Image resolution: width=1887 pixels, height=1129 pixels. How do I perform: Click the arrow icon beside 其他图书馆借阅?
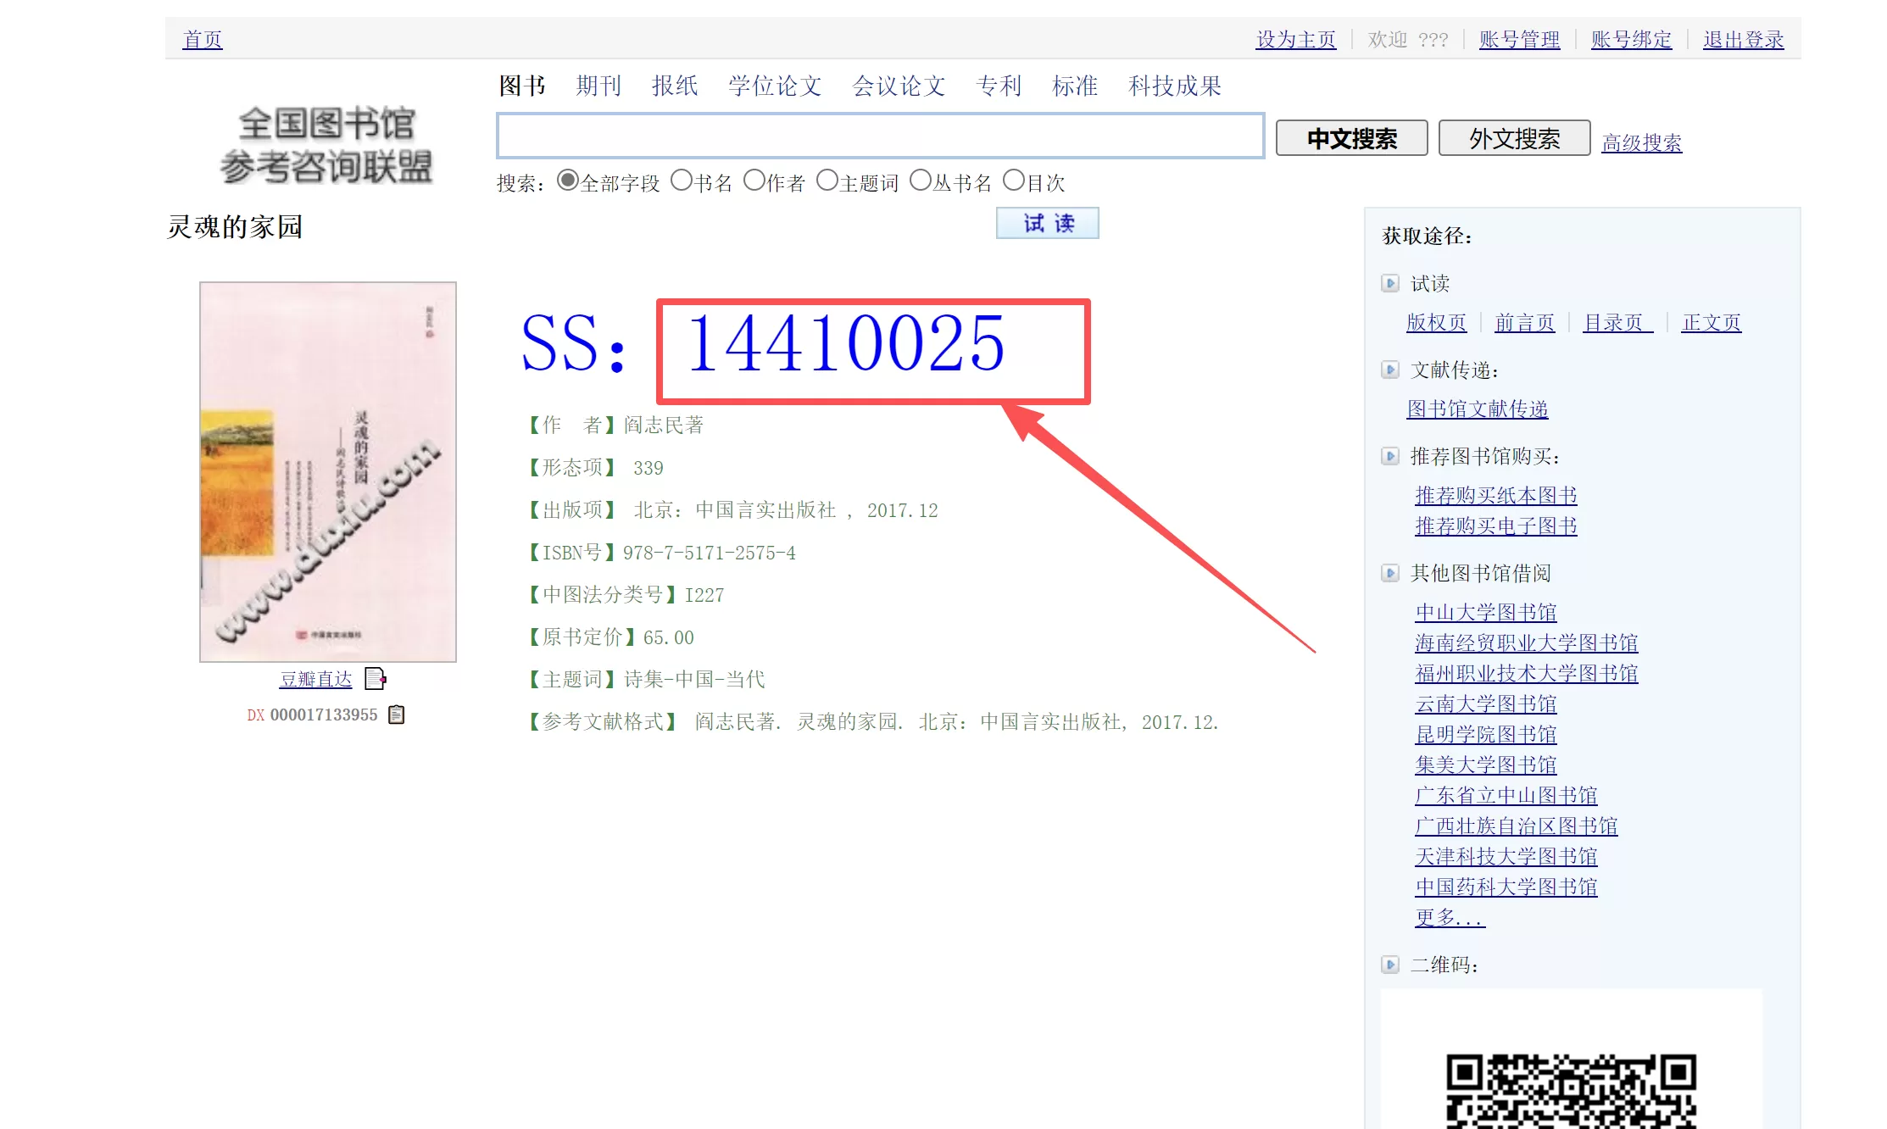[1390, 573]
